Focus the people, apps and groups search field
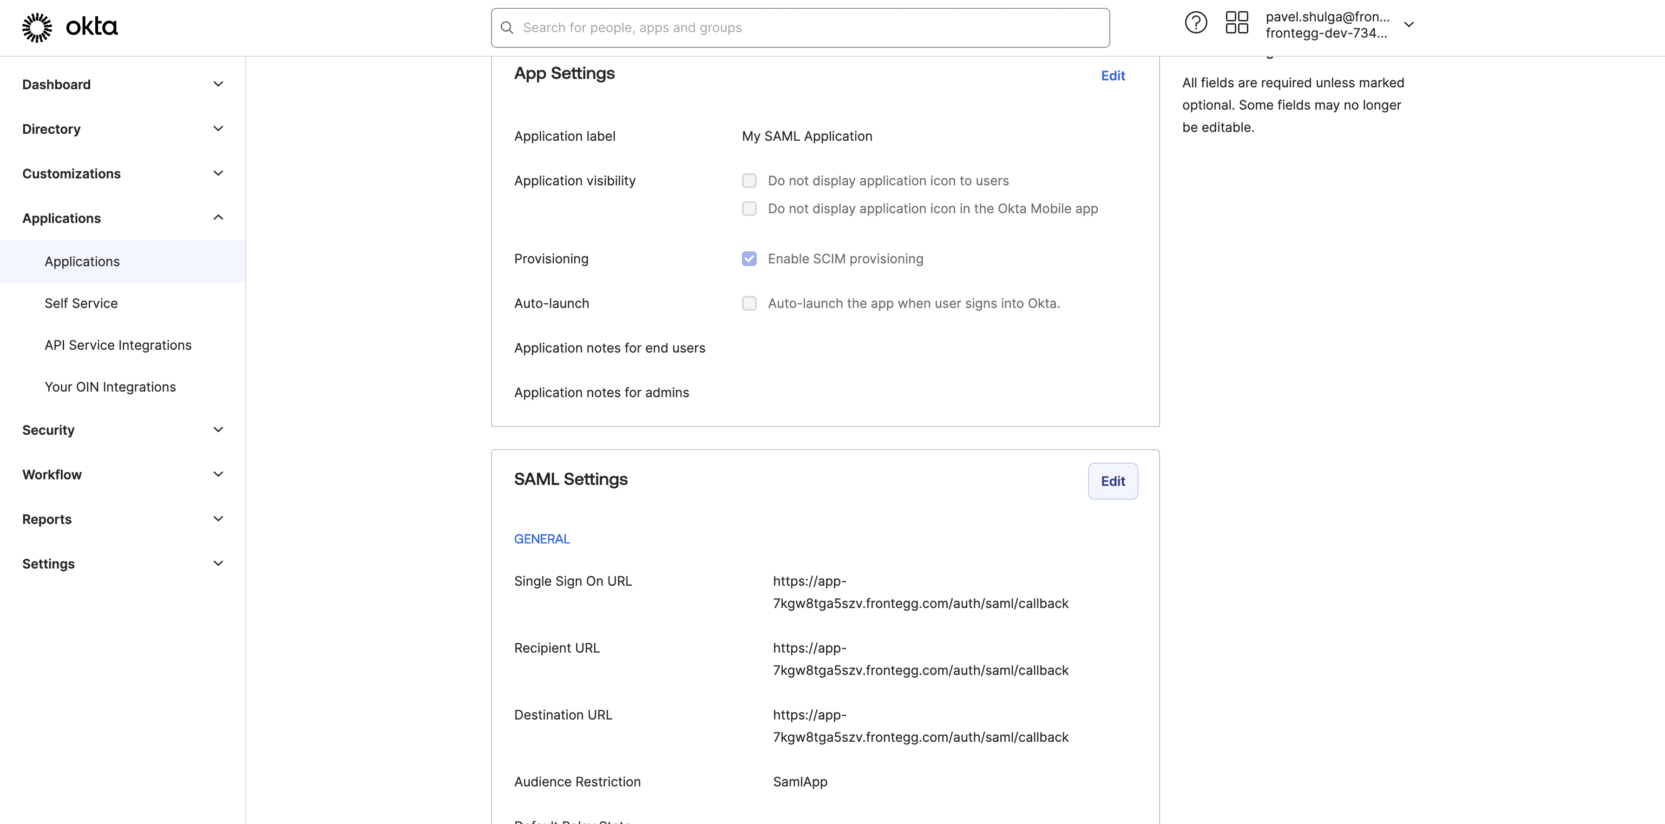This screenshot has width=1665, height=824. pyautogui.click(x=800, y=28)
